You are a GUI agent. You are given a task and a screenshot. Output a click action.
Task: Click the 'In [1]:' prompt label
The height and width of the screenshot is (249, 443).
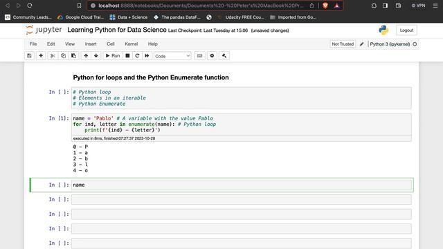coord(59,118)
